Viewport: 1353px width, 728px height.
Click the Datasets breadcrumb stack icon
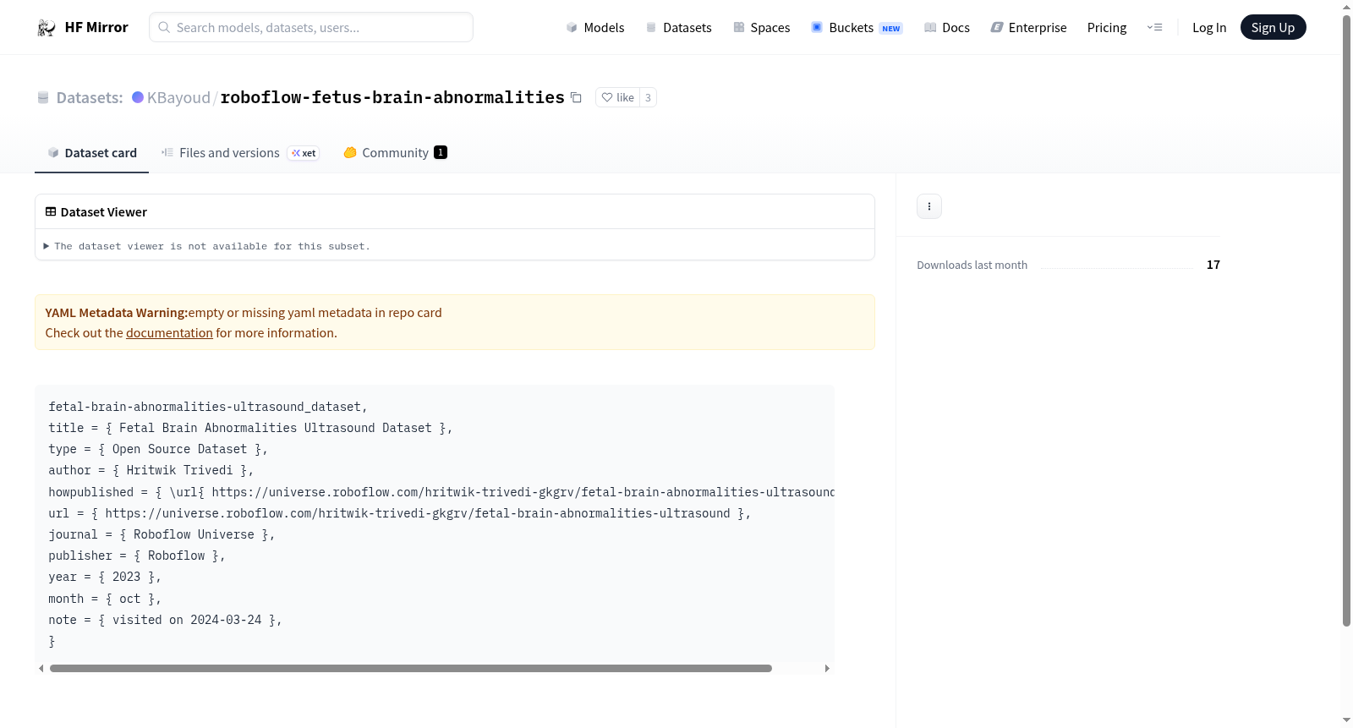[x=43, y=98]
